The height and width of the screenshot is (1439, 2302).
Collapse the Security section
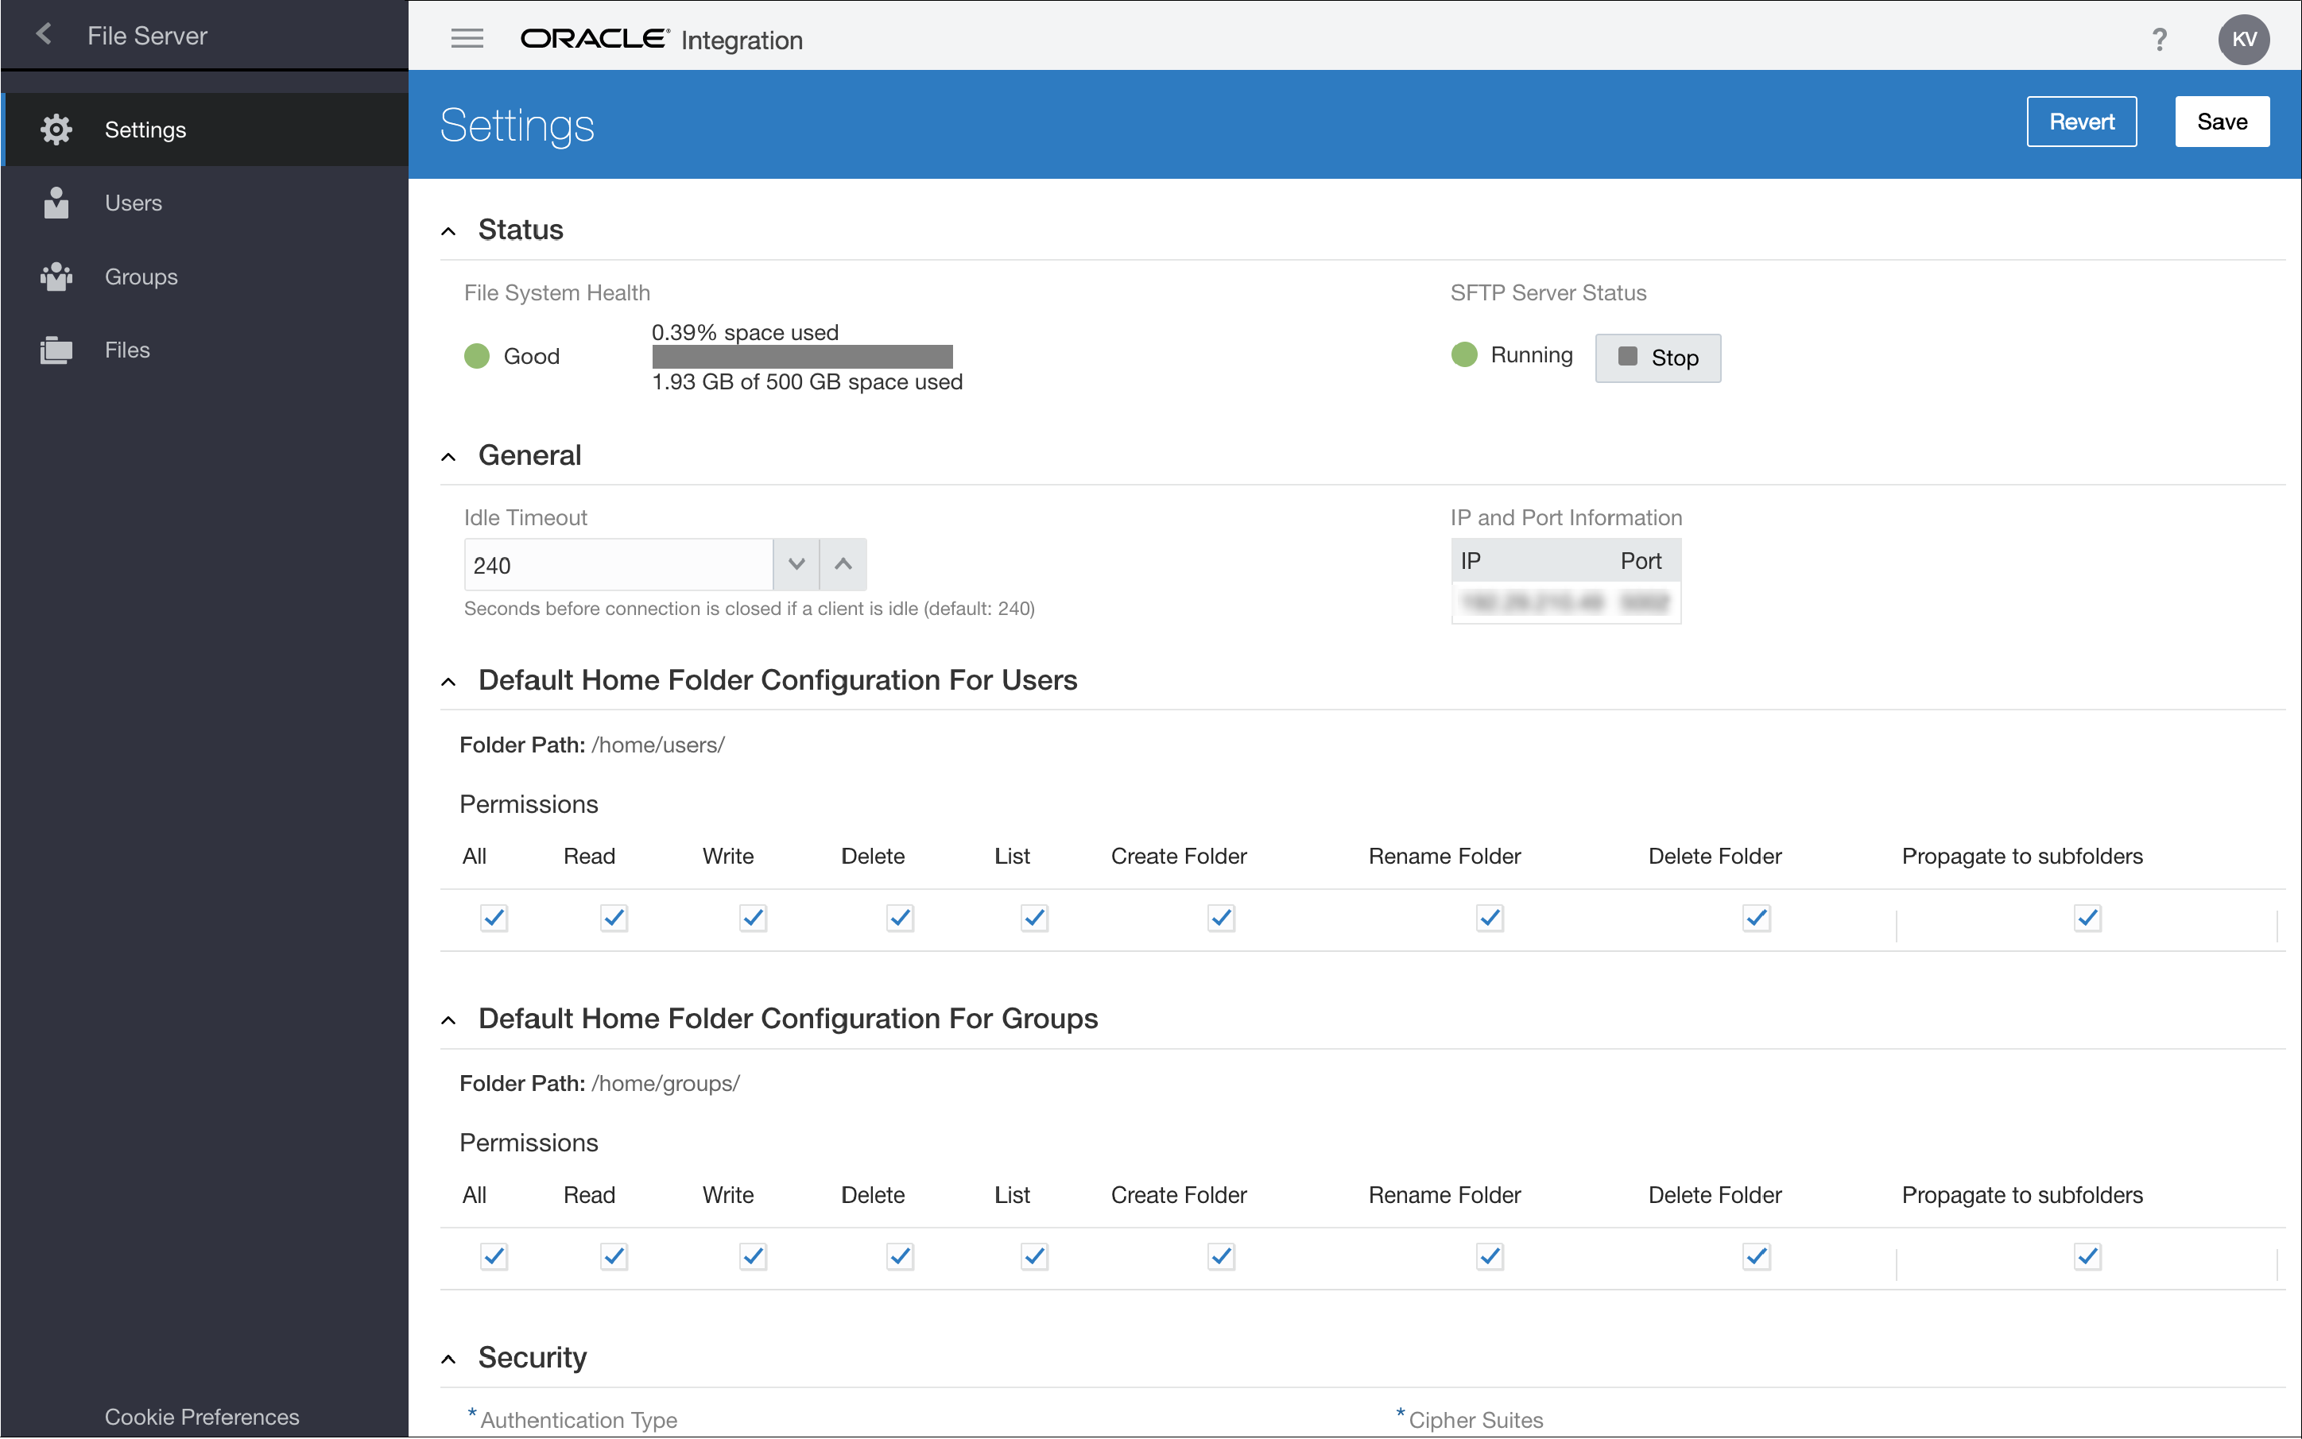[448, 1358]
